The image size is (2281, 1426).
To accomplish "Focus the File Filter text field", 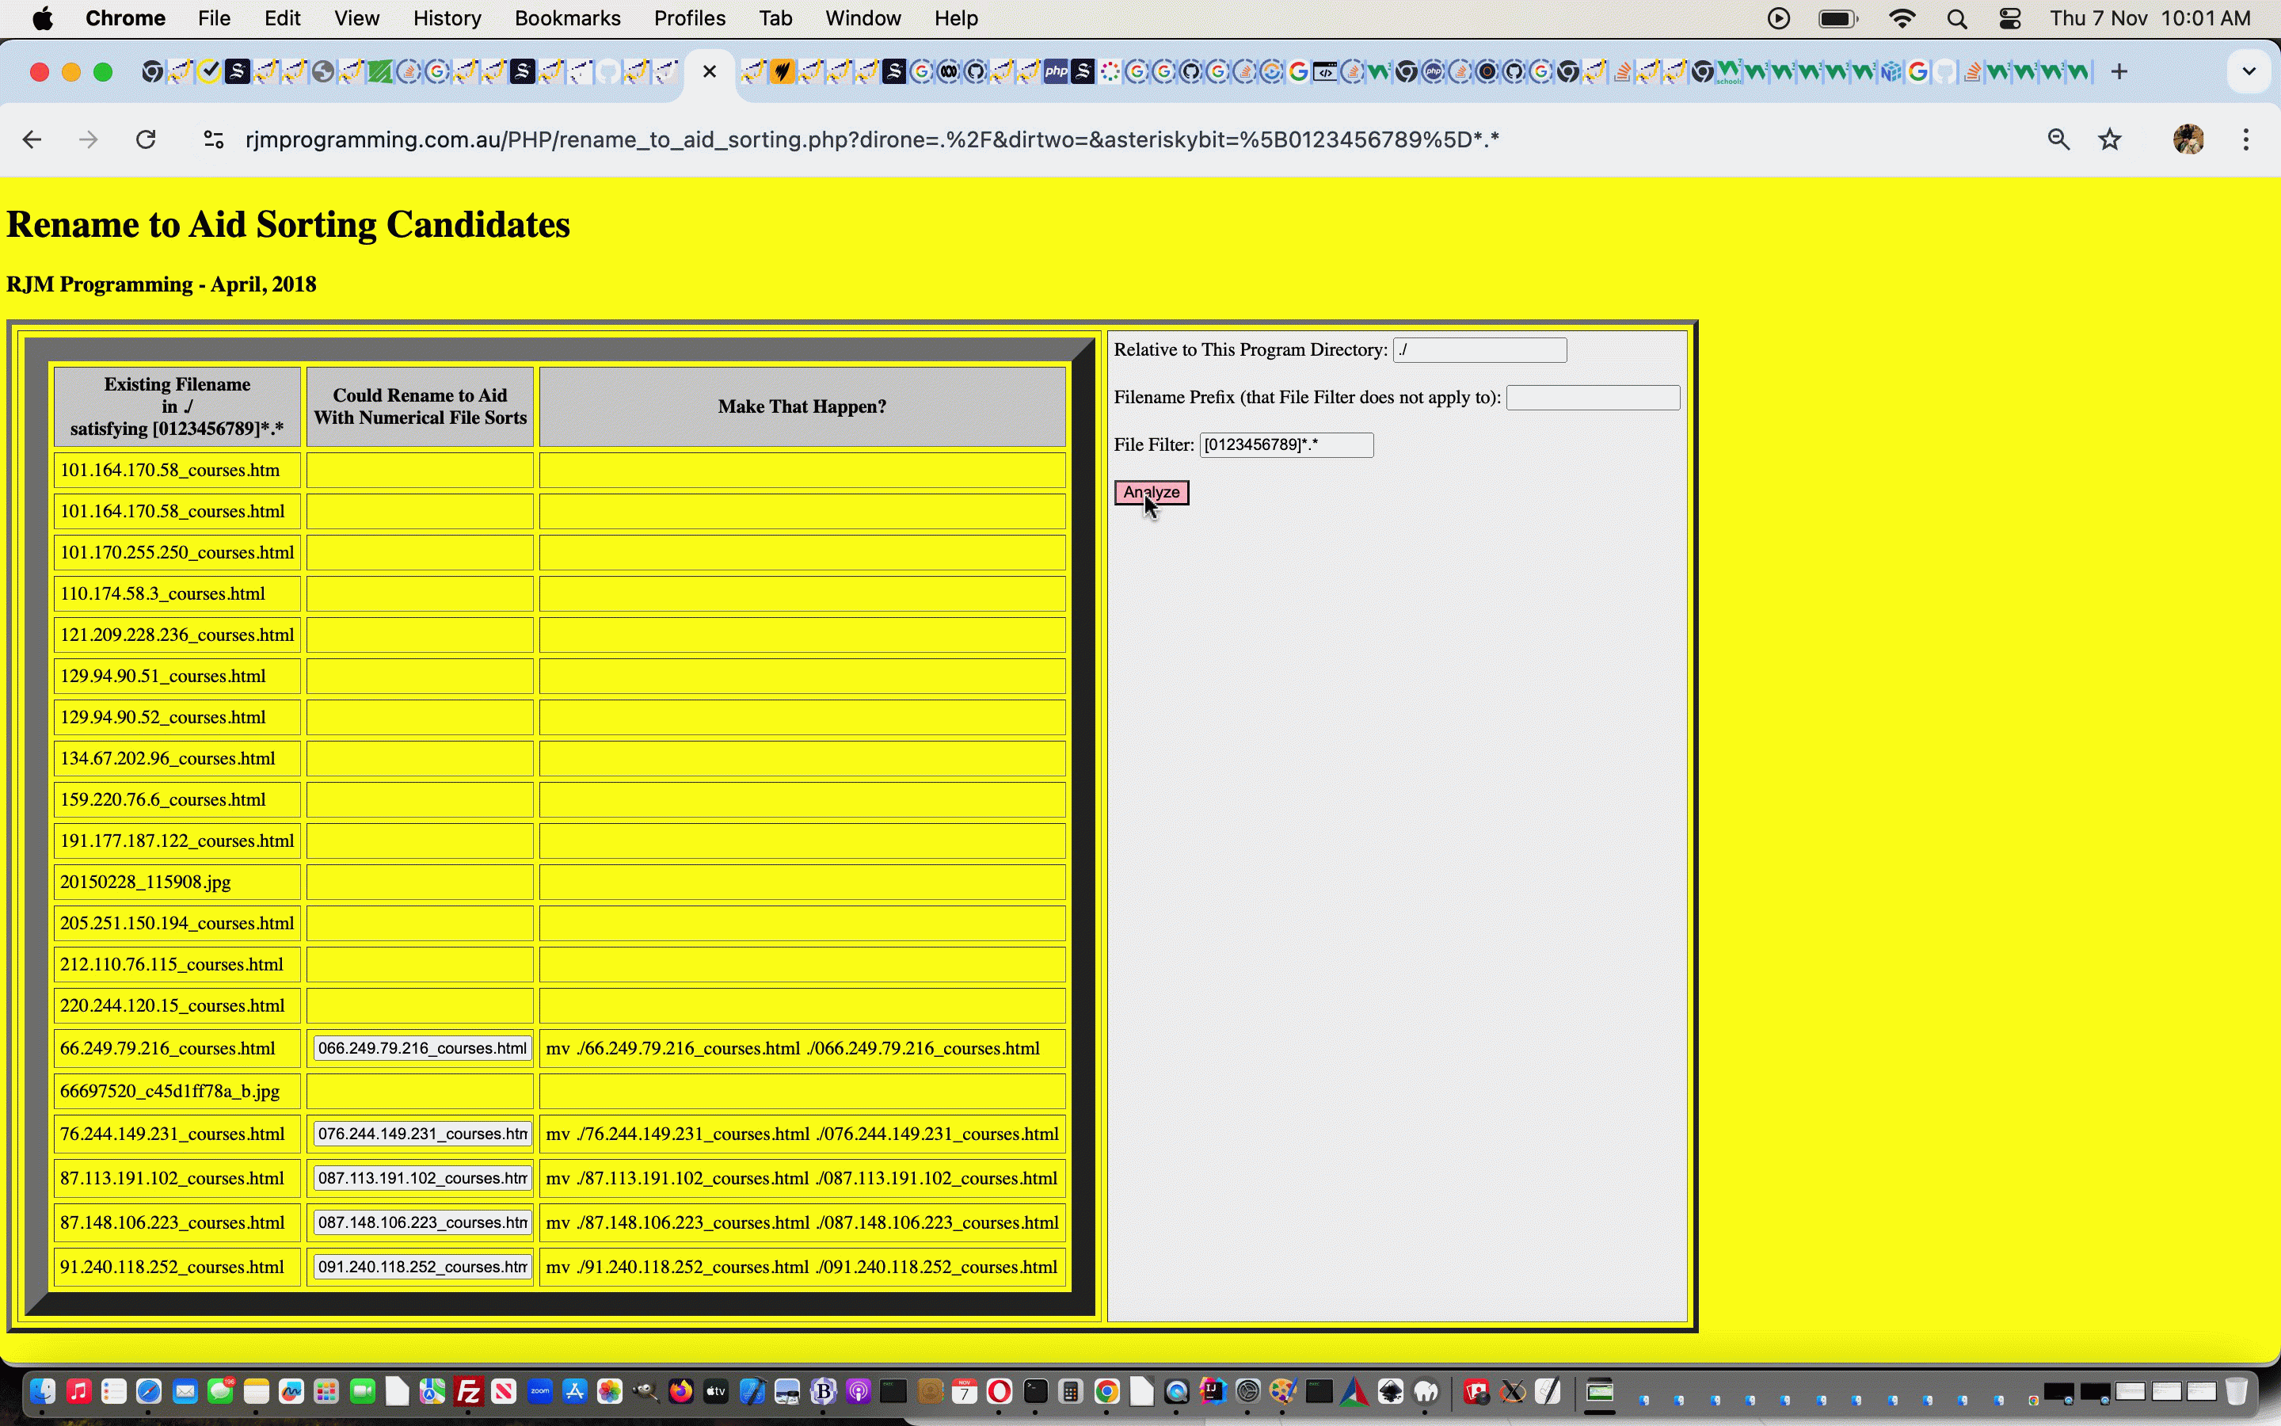I will pyautogui.click(x=1285, y=445).
